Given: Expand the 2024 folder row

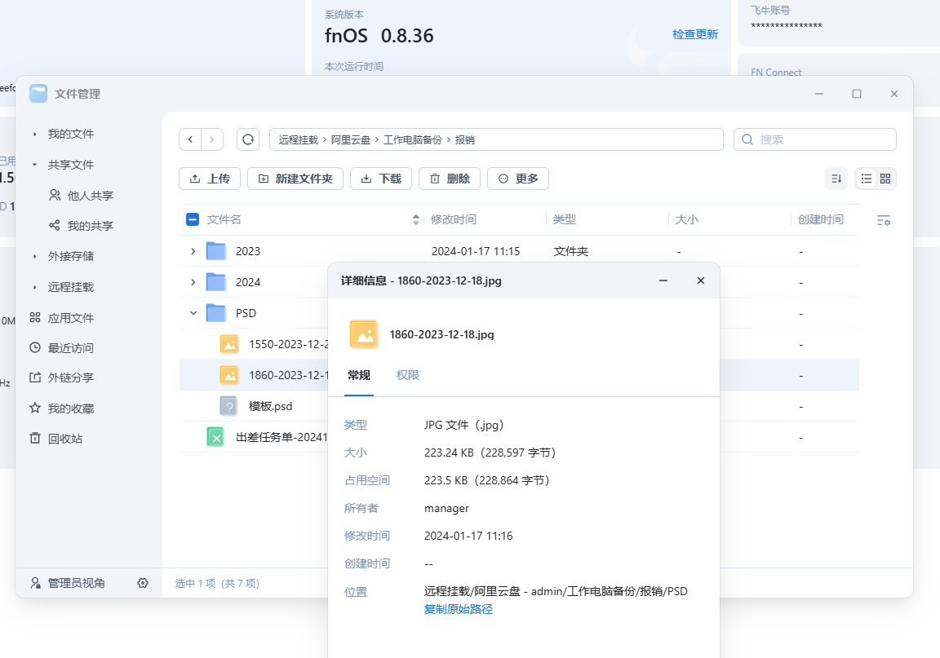Looking at the screenshot, I should point(193,282).
